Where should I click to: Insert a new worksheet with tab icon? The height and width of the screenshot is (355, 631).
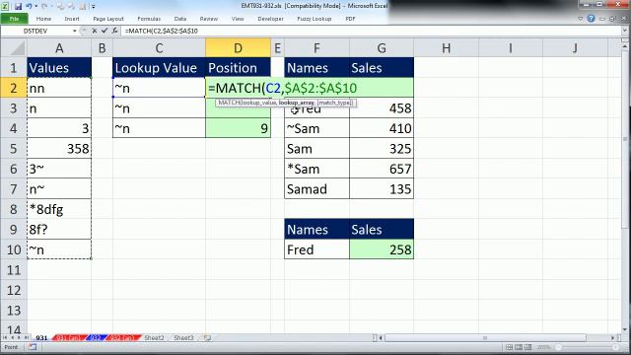point(207,337)
